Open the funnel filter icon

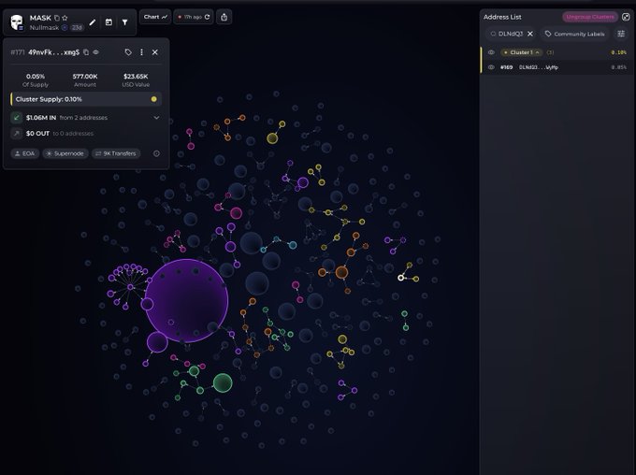click(125, 22)
